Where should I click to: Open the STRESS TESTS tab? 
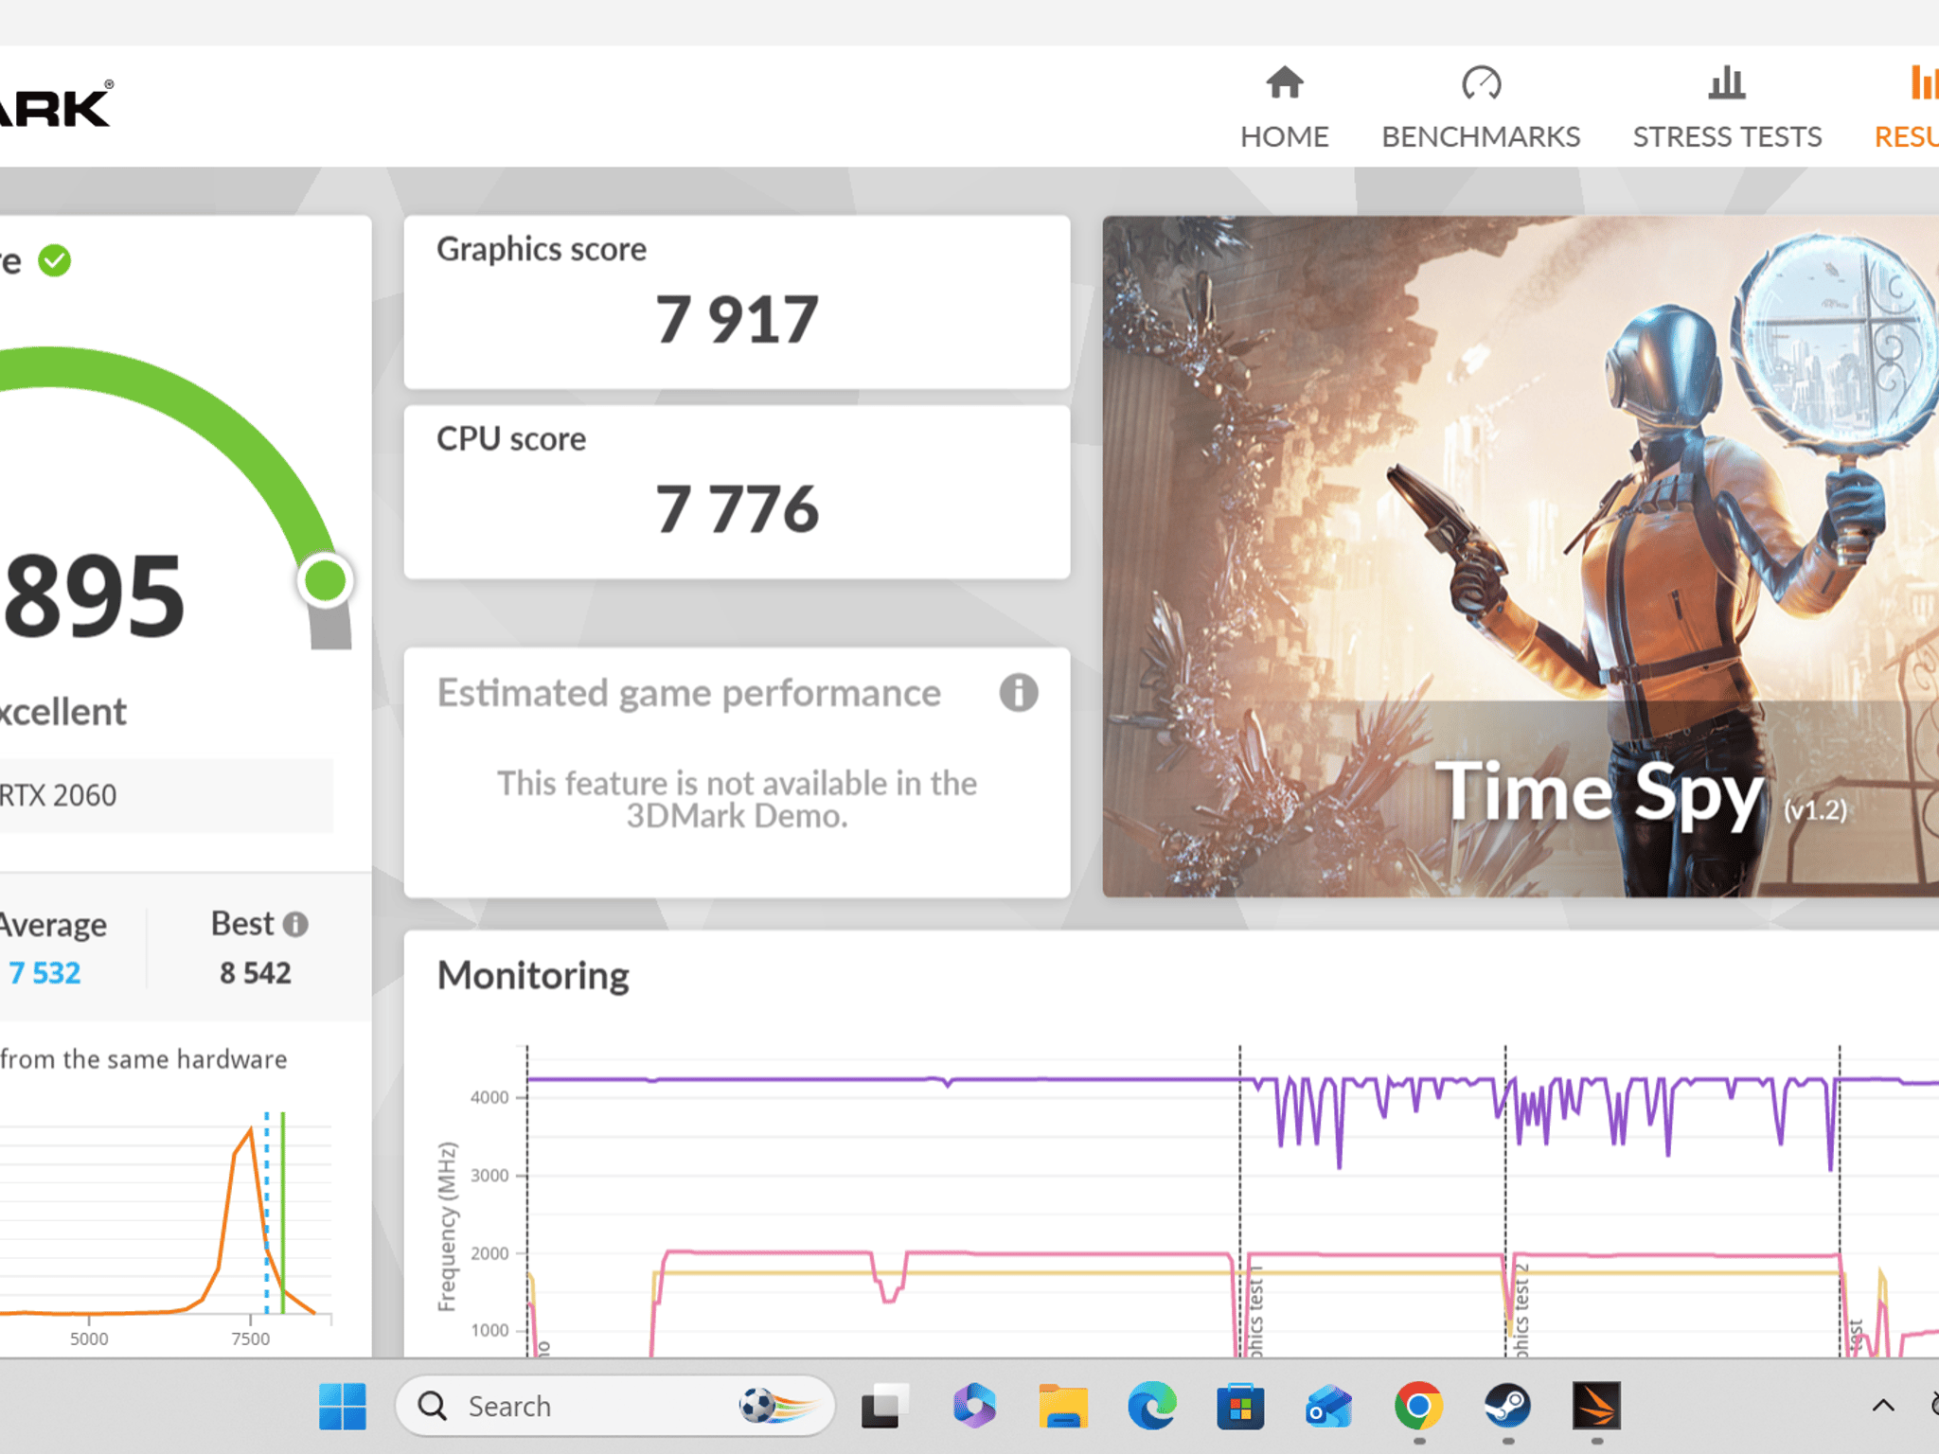coord(1727,107)
